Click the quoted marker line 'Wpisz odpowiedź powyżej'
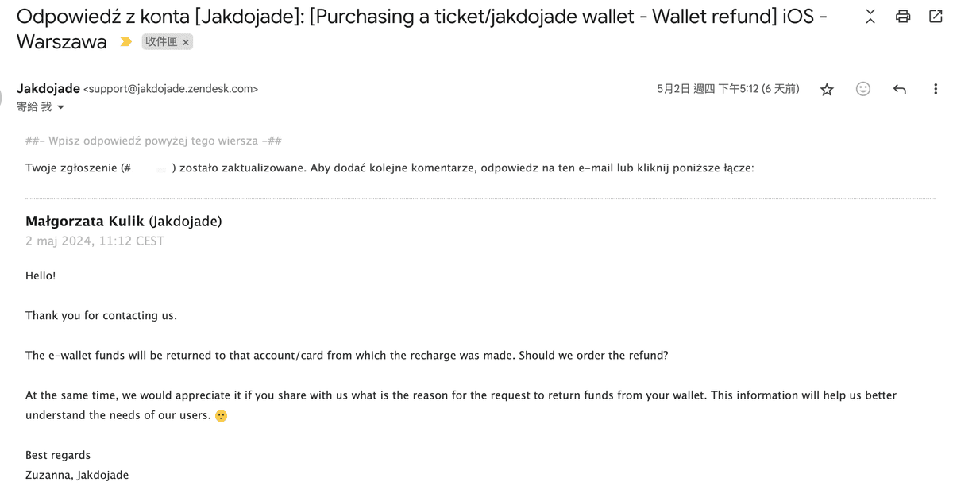 coord(153,141)
